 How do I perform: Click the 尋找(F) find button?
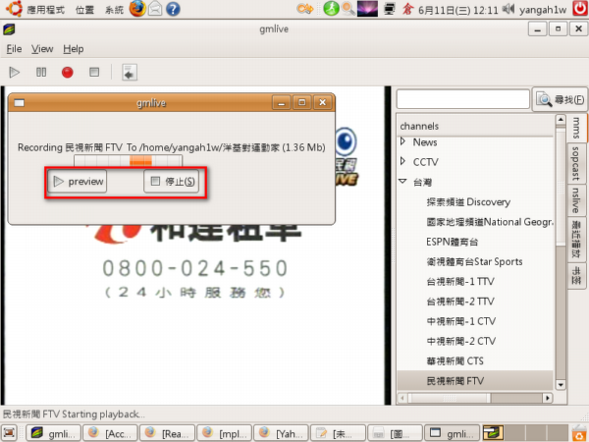click(560, 99)
